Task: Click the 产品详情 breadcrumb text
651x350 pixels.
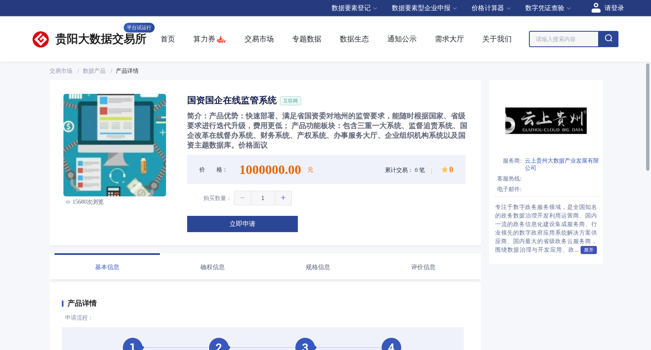Action: (127, 71)
